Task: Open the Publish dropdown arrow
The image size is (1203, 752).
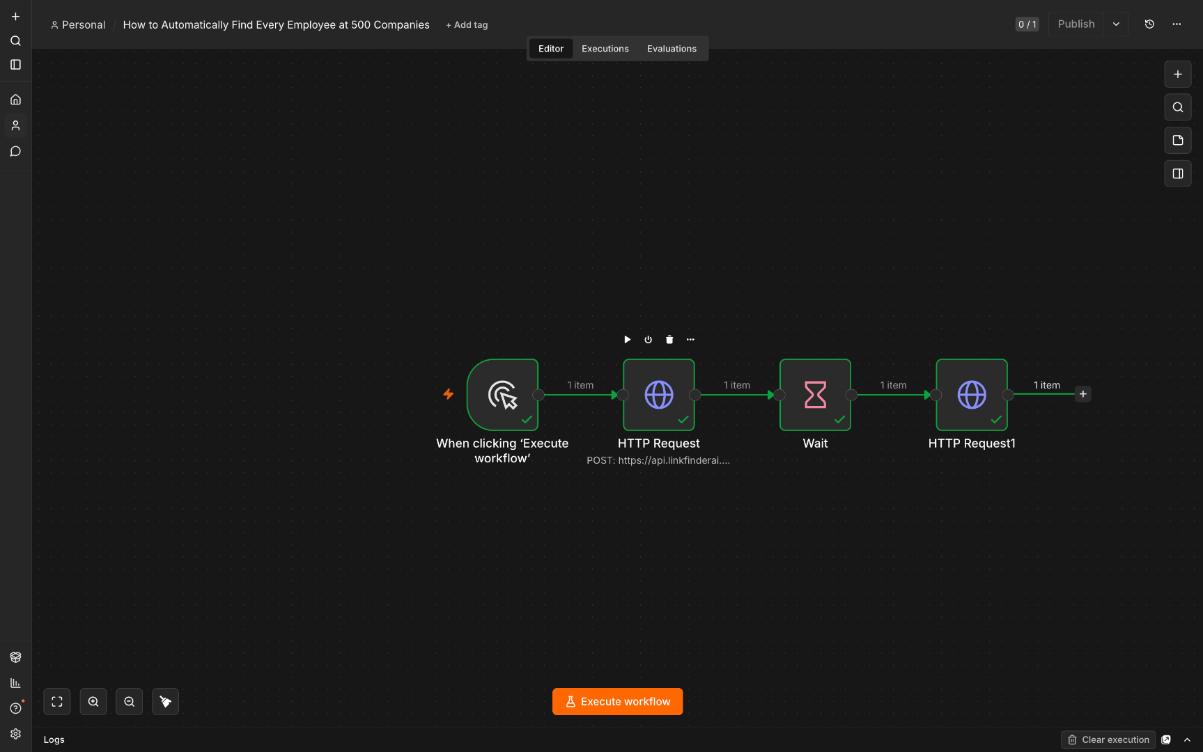Action: pos(1116,24)
